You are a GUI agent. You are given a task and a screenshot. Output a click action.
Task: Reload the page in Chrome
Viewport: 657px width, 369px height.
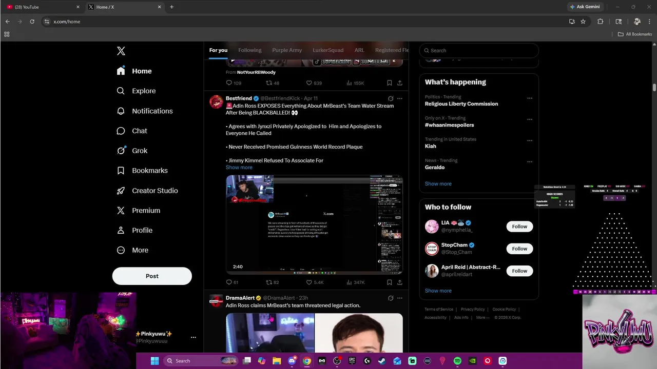32,22
